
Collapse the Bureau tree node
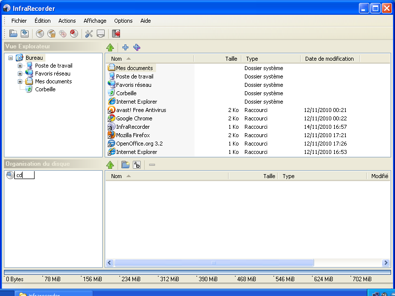11,58
